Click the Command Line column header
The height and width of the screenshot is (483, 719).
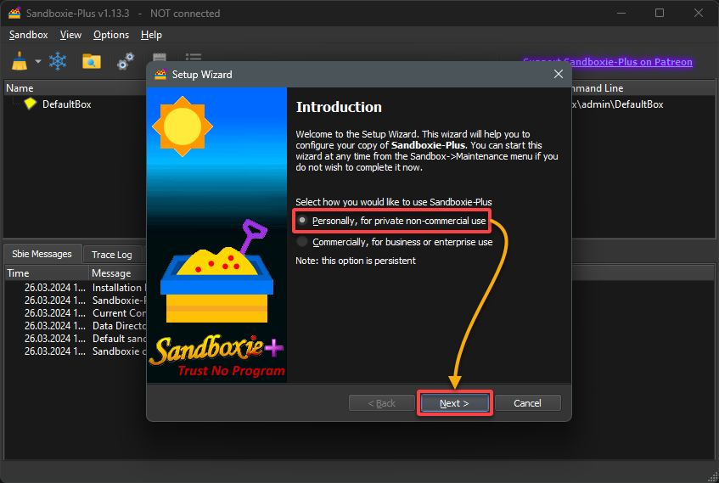[x=642, y=88]
